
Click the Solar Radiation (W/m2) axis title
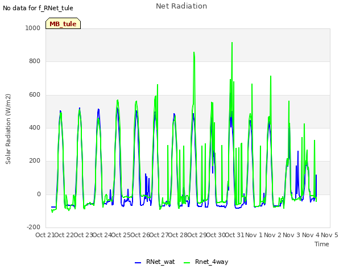coord(8,129)
